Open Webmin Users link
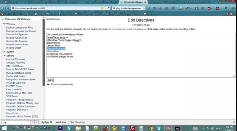 click(x=13, y=48)
